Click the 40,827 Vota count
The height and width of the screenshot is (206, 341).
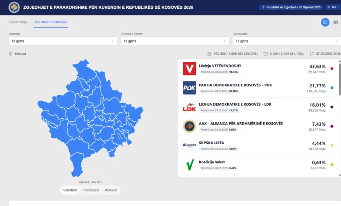317,129
